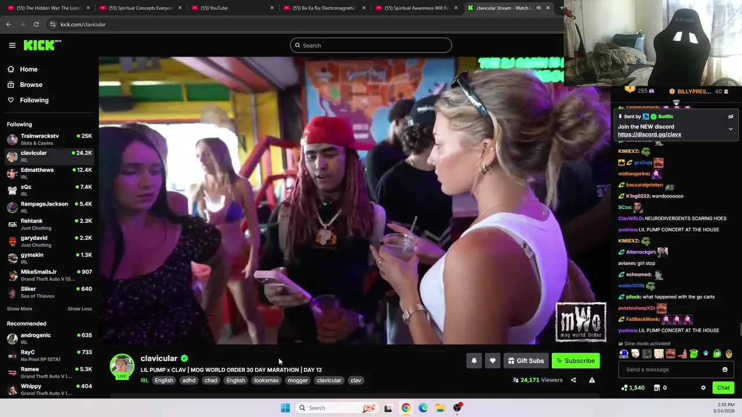
Task: Open the hamburger sidebar menu
Action: (12, 45)
